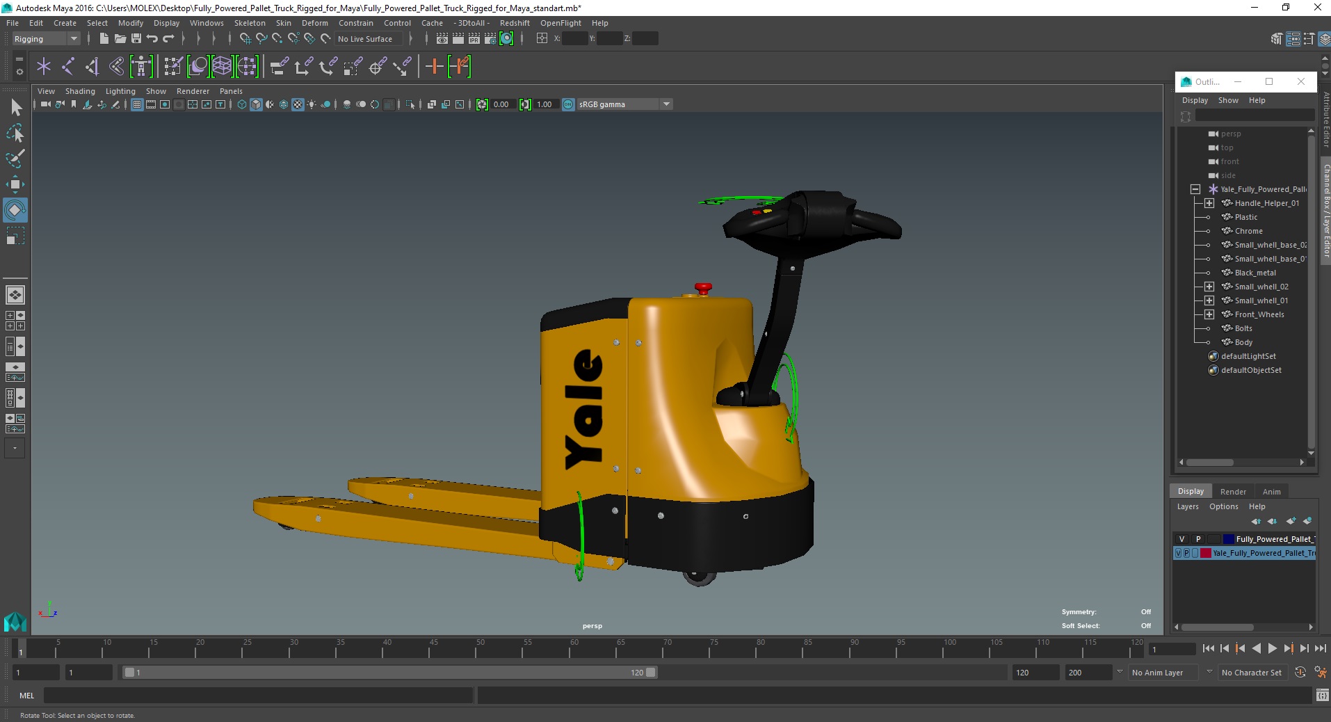Choose the Move tool in the toolbox
The height and width of the screenshot is (722, 1331).
[15, 184]
